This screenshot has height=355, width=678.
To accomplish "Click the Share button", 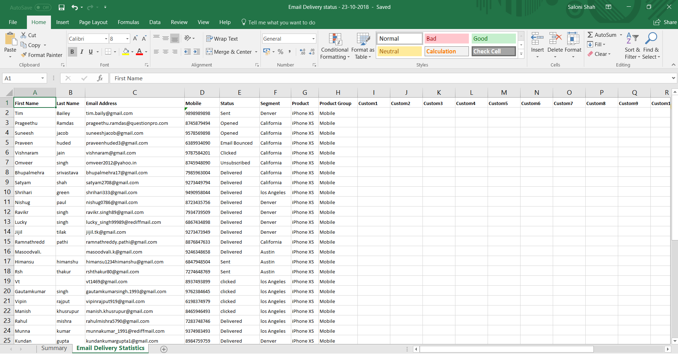I will (x=665, y=22).
